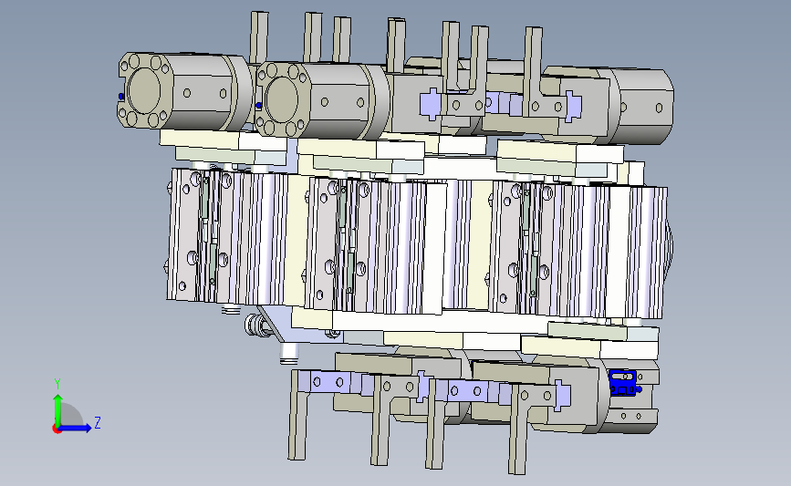Select the red origin ball of the triad
791x486 pixels.
pos(57,429)
